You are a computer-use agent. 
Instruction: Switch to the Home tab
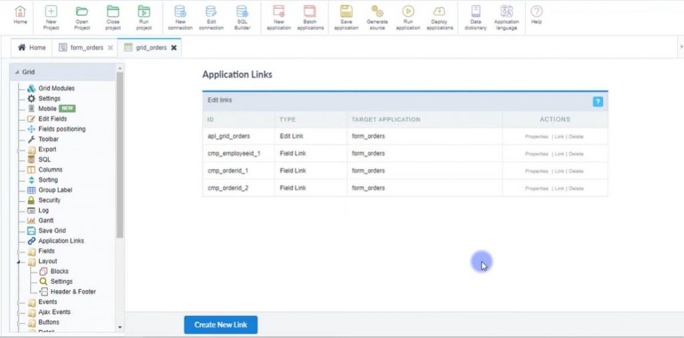pyautogui.click(x=32, y=48)
